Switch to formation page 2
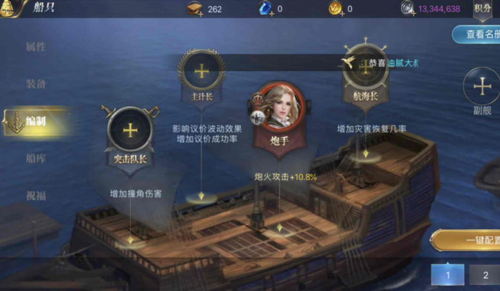The image size is (500, 291). pyautogui.click(x=485, y=275)
